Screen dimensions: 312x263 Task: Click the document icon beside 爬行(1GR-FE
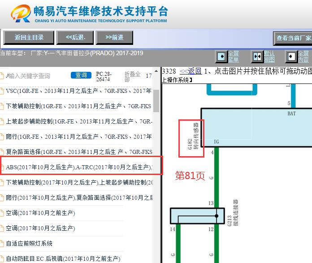[x=2, y=137]
